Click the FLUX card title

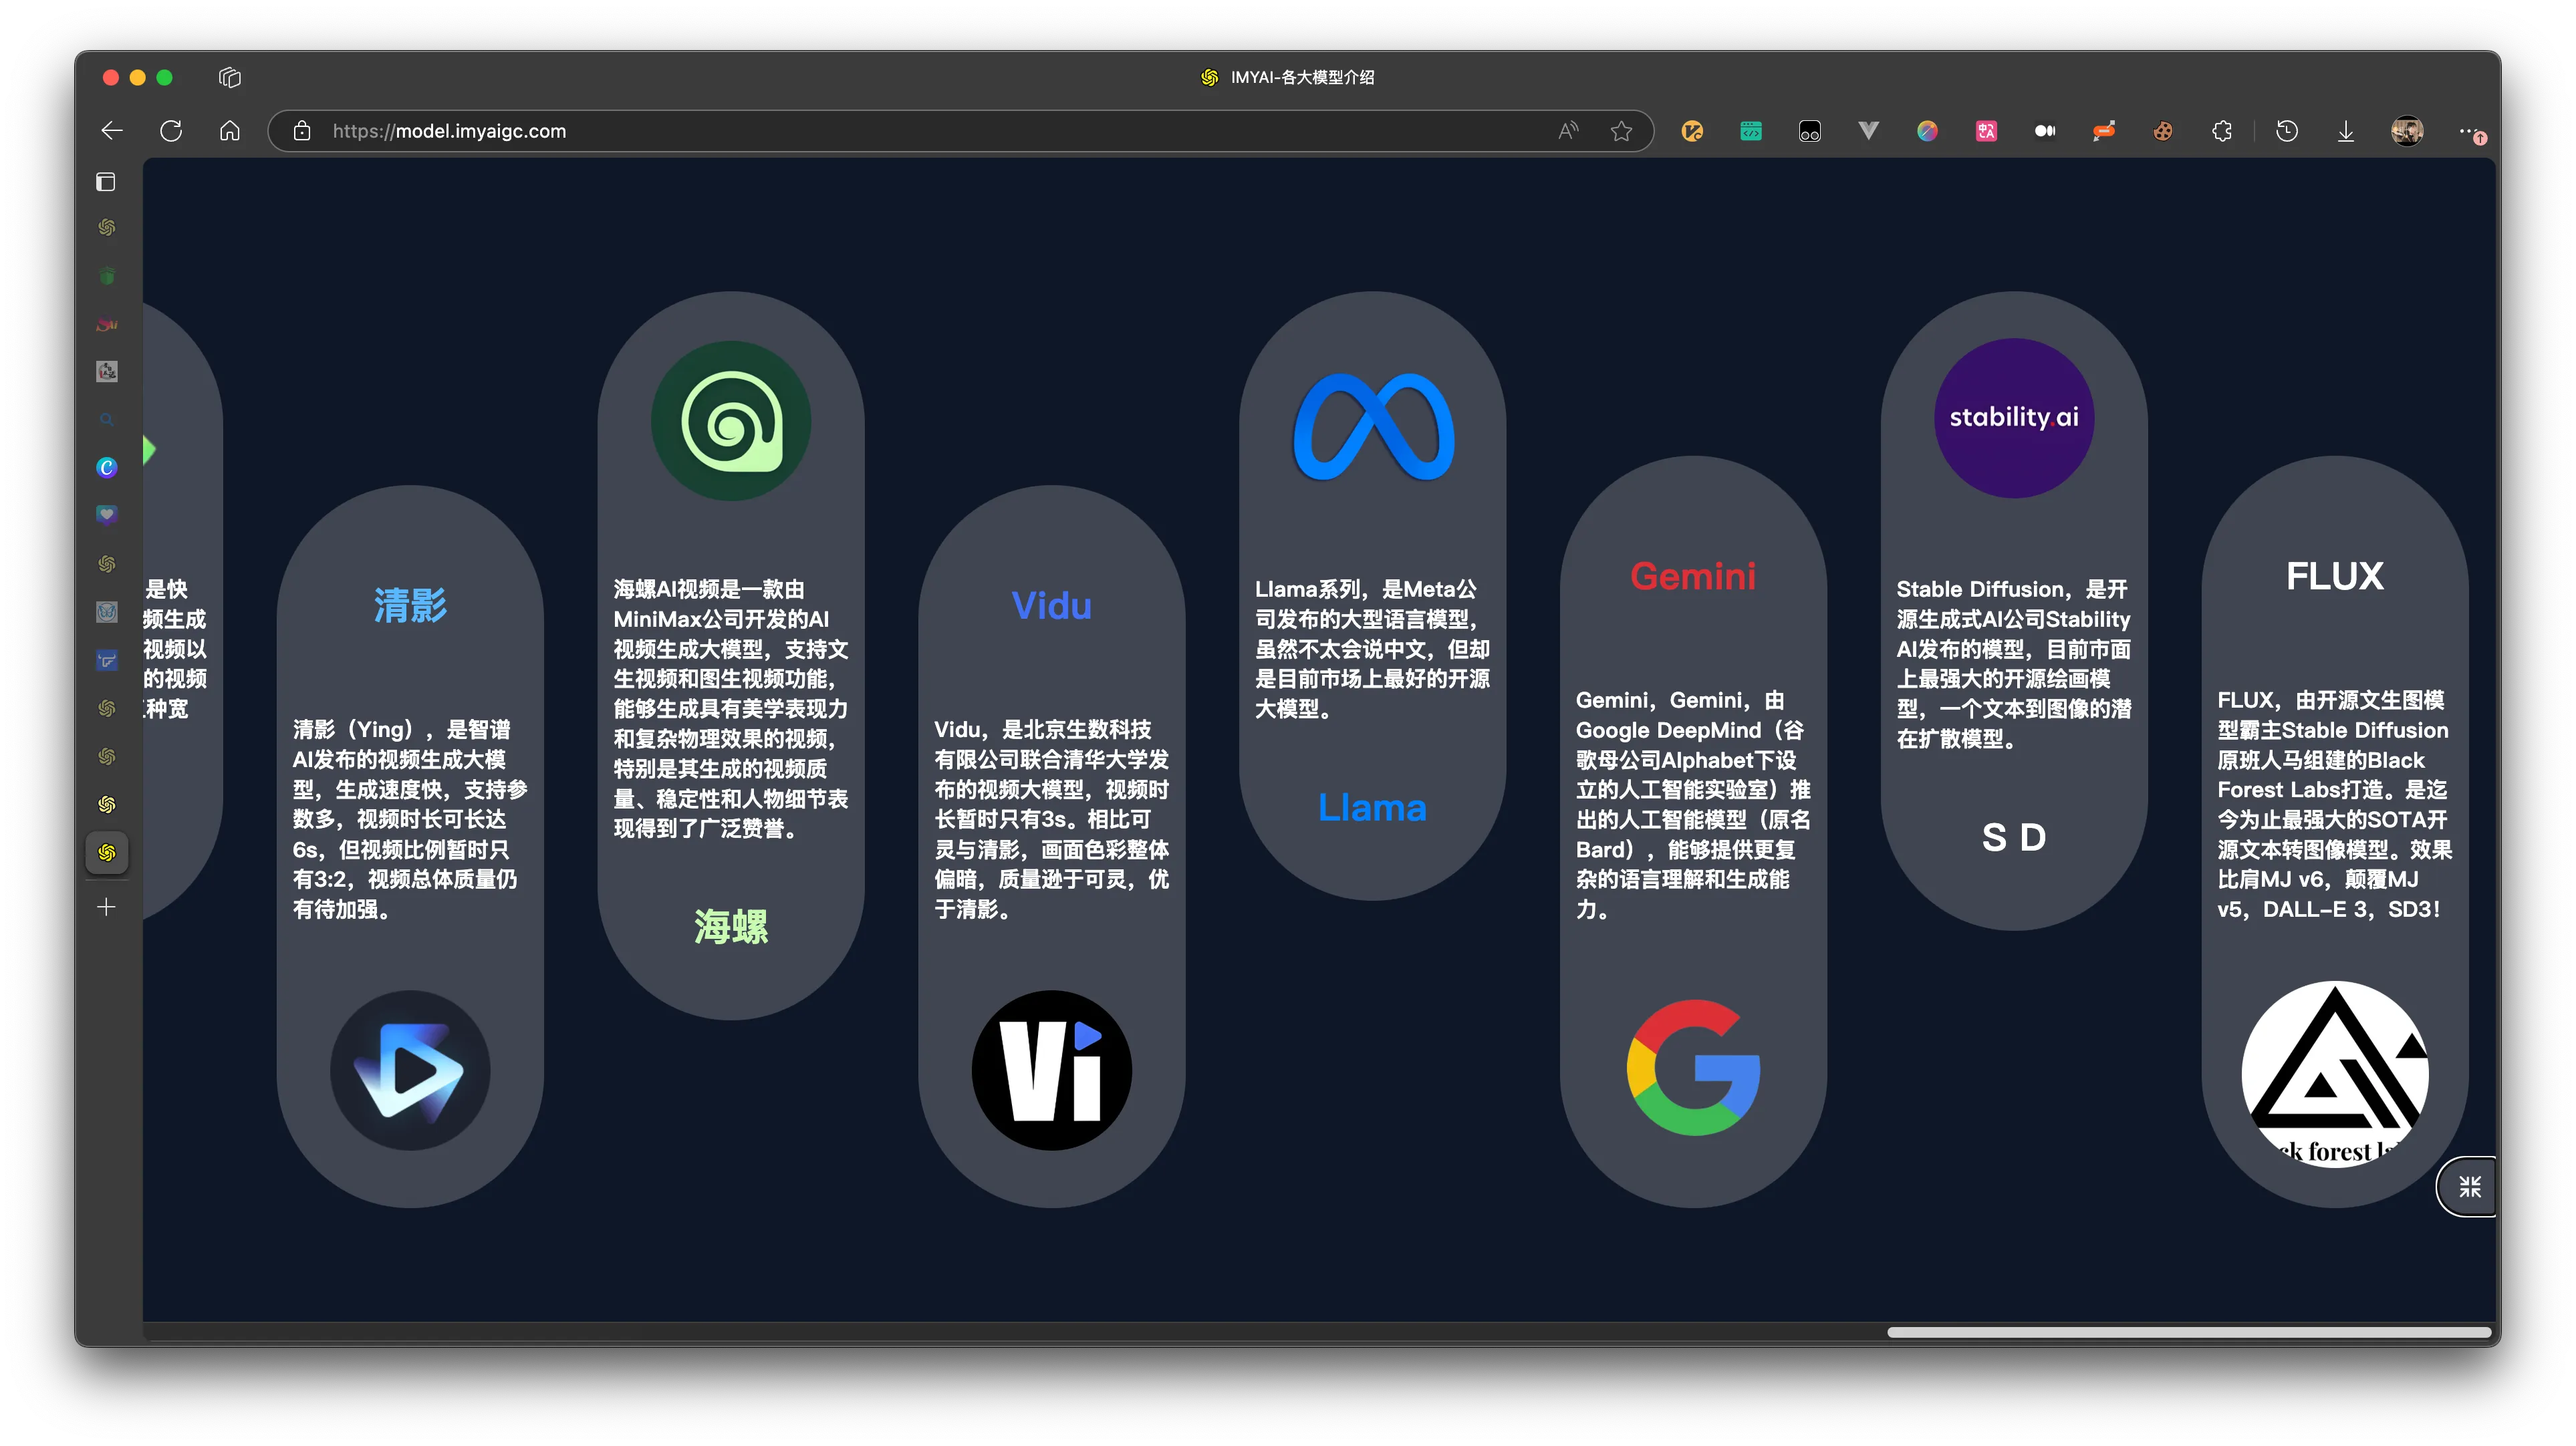[2335, 576]
